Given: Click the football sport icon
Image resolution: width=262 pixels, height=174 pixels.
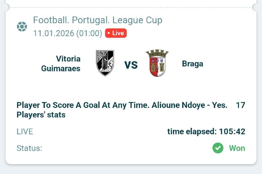Looking at the screenshot, I should 22,26.
